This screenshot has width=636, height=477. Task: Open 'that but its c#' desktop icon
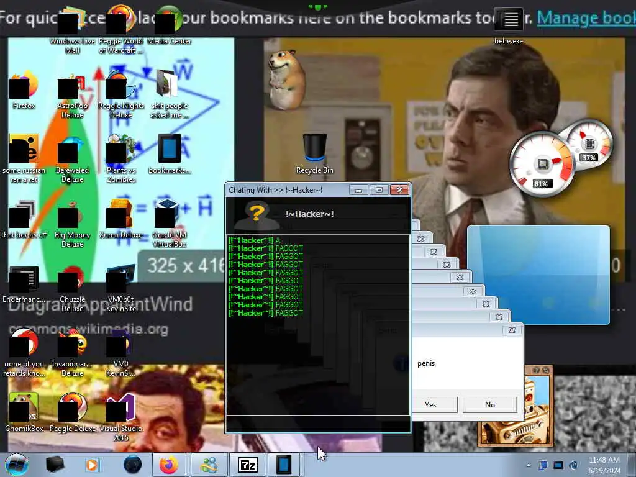pos(24,219)
